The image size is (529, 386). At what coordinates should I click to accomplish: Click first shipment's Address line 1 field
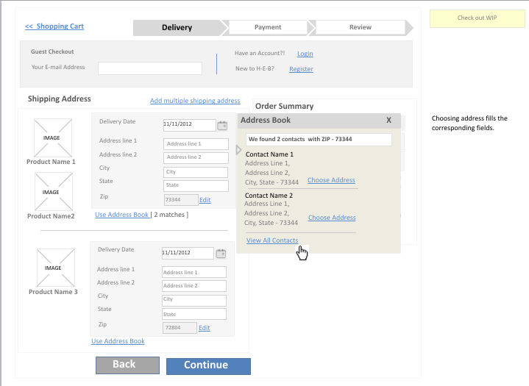click(196, 144)
